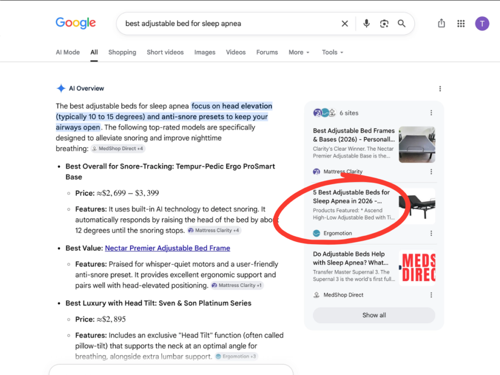Click the Mattress Clarity bed thumbnail

pos(417,145)
